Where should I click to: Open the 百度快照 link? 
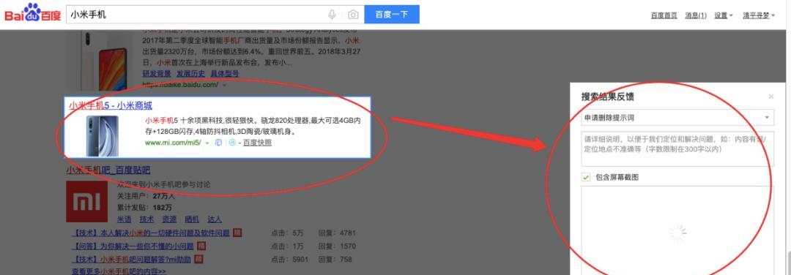tap(257, 143)
